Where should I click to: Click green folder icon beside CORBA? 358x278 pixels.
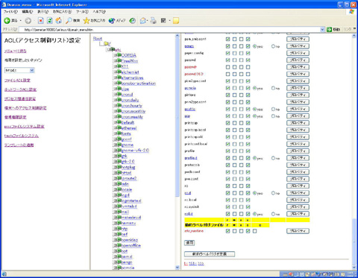coord(119,55)
